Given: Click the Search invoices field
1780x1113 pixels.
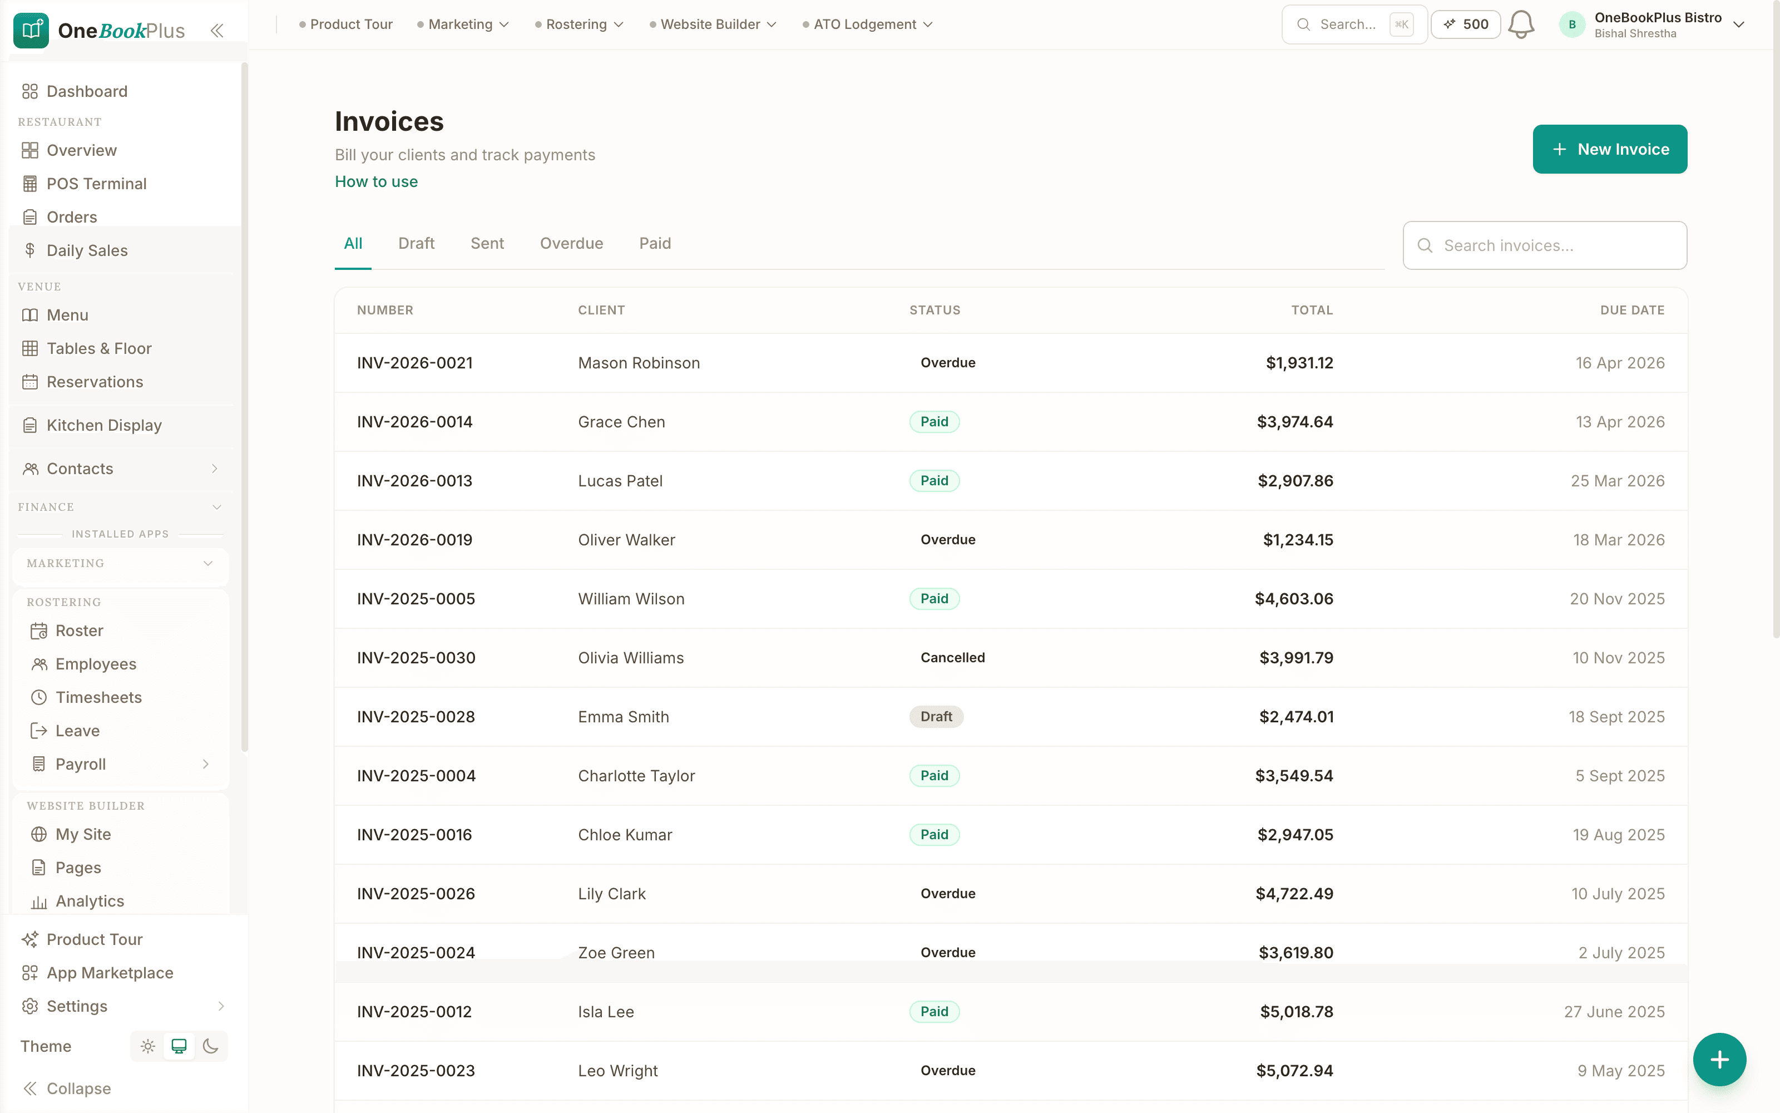Looking at the screenshot, I should 1545,246.
